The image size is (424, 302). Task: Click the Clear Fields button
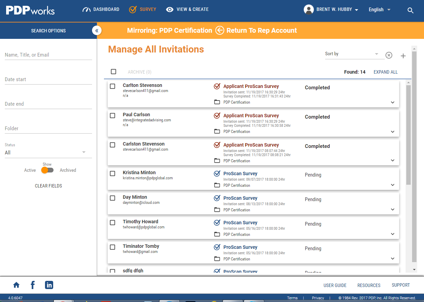coord(48,186)
